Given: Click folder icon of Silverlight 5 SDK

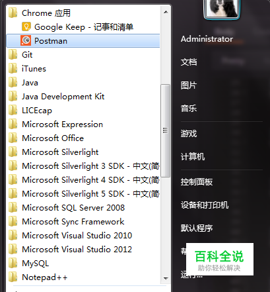Looking at the screenshot, I should 13,193.
